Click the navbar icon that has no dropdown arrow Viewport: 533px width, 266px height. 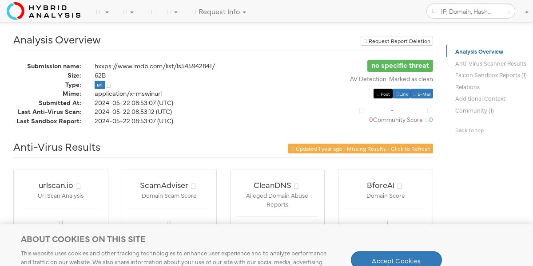150,12
